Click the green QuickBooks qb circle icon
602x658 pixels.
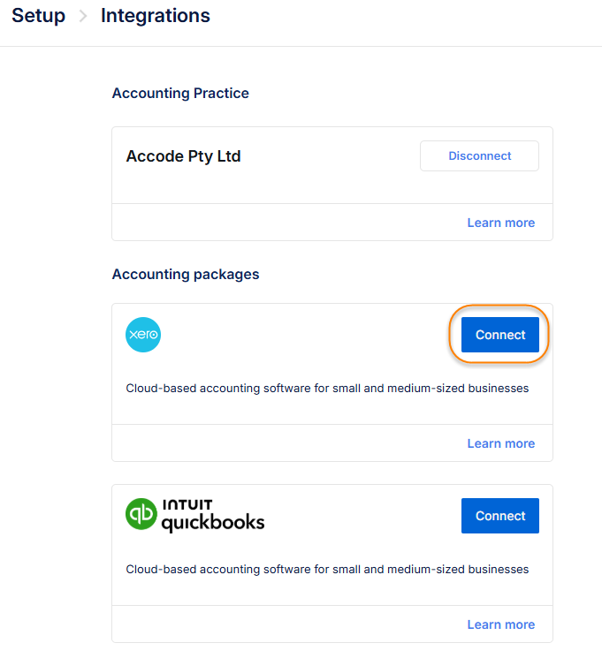tap(141, 516)
